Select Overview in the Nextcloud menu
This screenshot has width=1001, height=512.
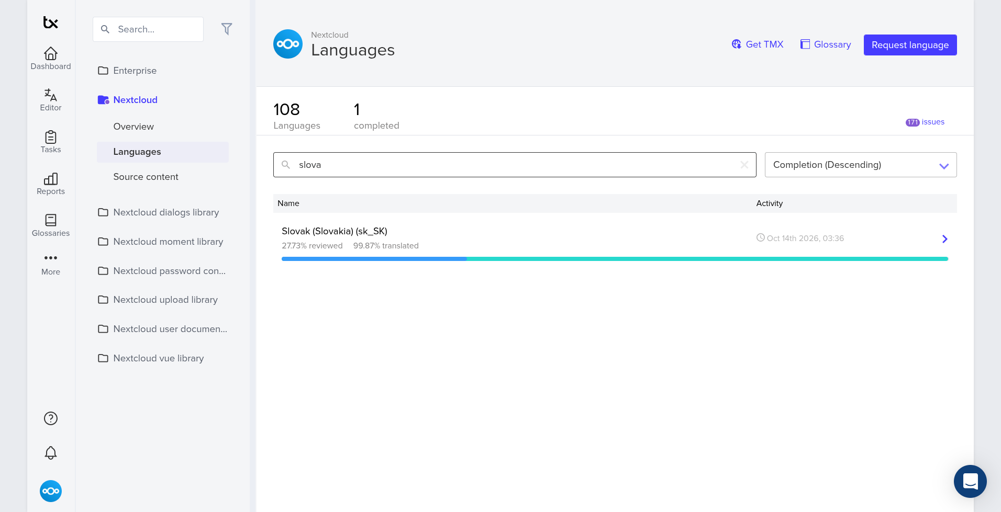(x=134, y=127)
